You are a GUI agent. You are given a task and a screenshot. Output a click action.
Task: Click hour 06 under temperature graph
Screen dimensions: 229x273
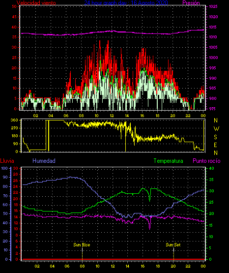click(67, 266)
